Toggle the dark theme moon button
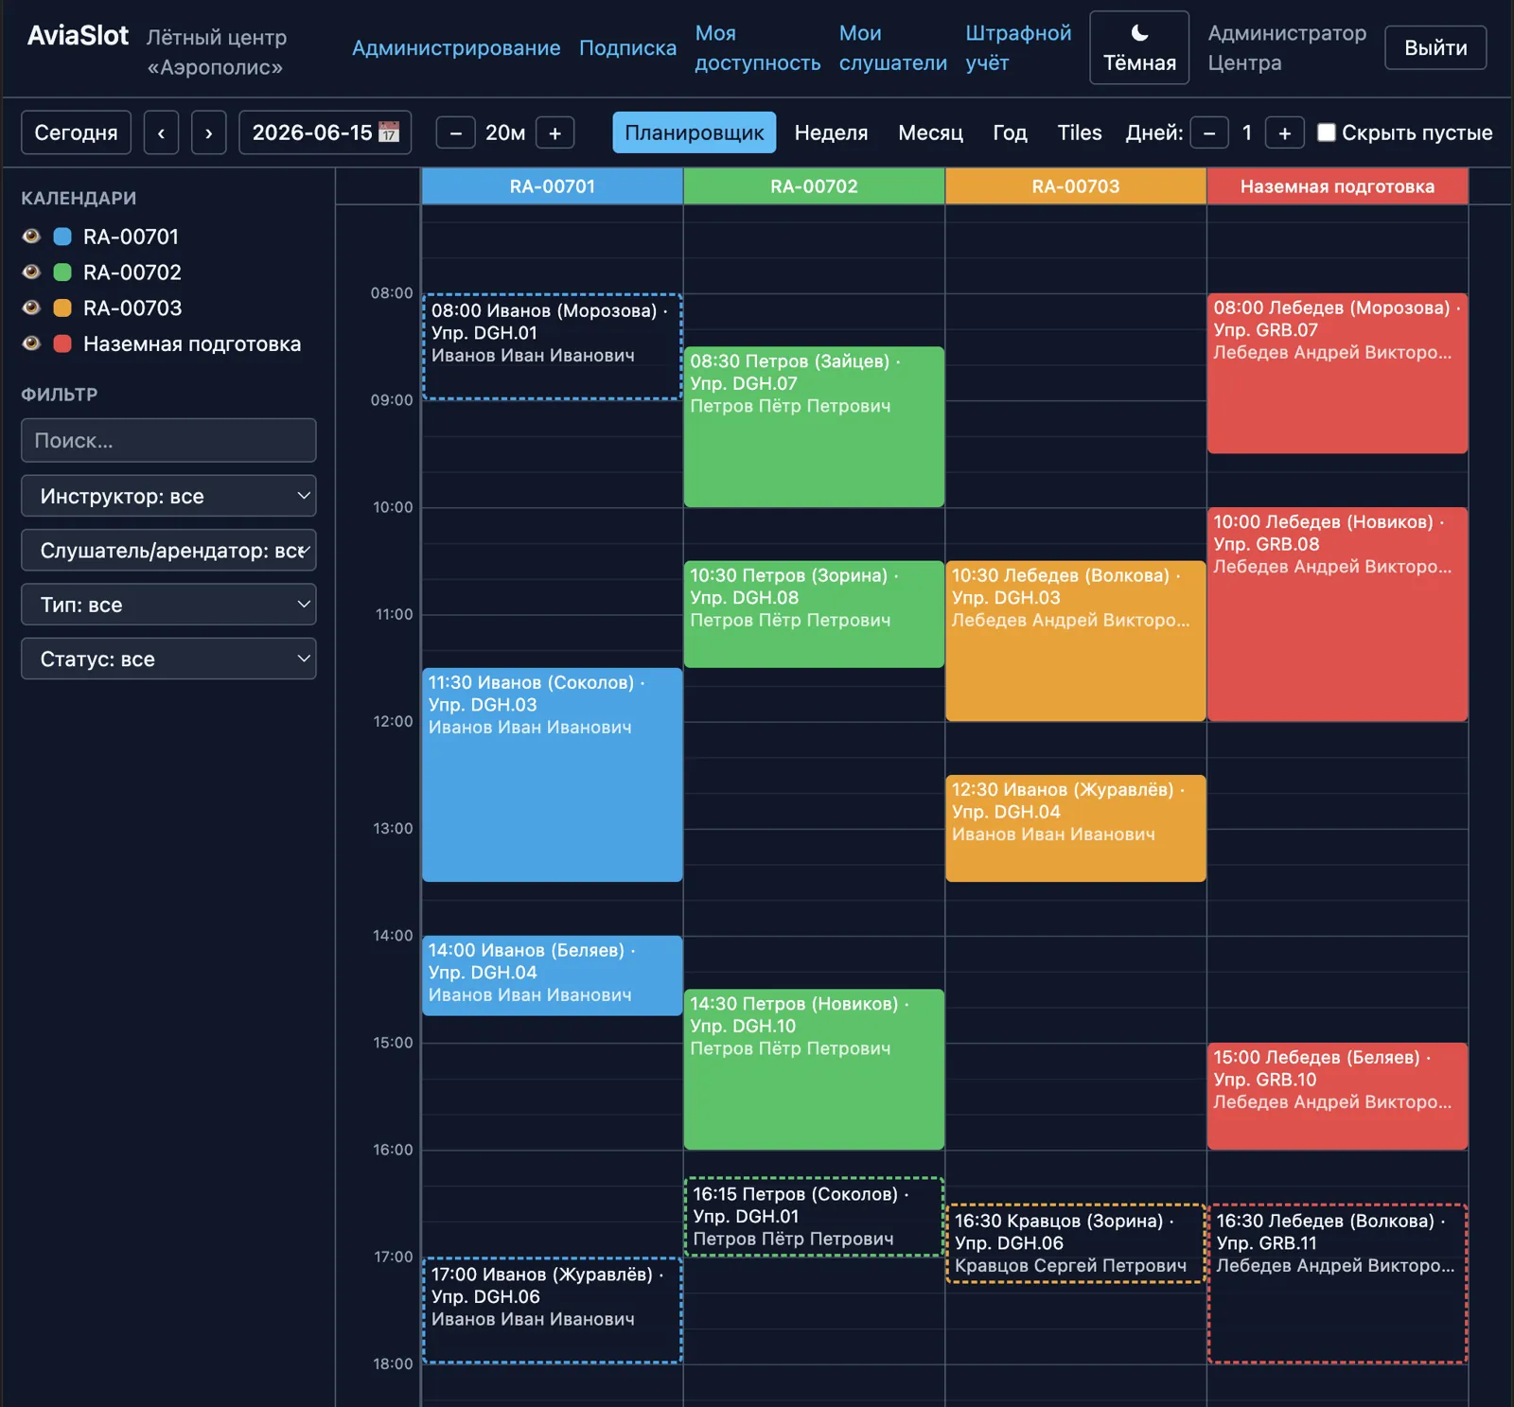This screenshot has width=1514, height=1407. coord(1139,47)
